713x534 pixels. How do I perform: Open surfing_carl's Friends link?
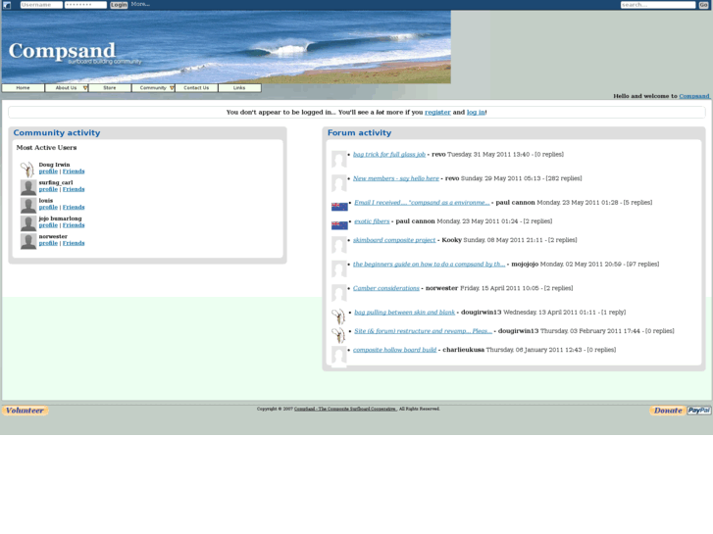tap(74, 189)
